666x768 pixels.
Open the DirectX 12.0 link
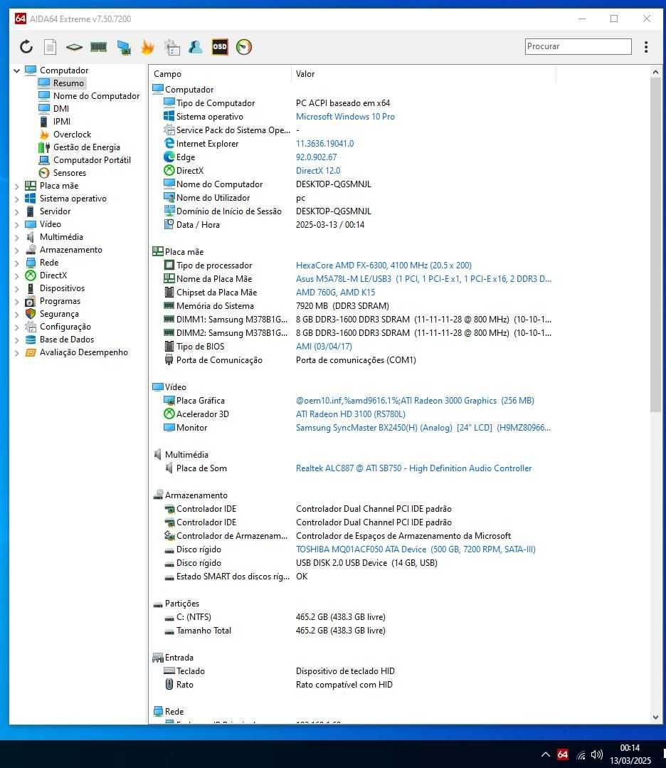318,170
